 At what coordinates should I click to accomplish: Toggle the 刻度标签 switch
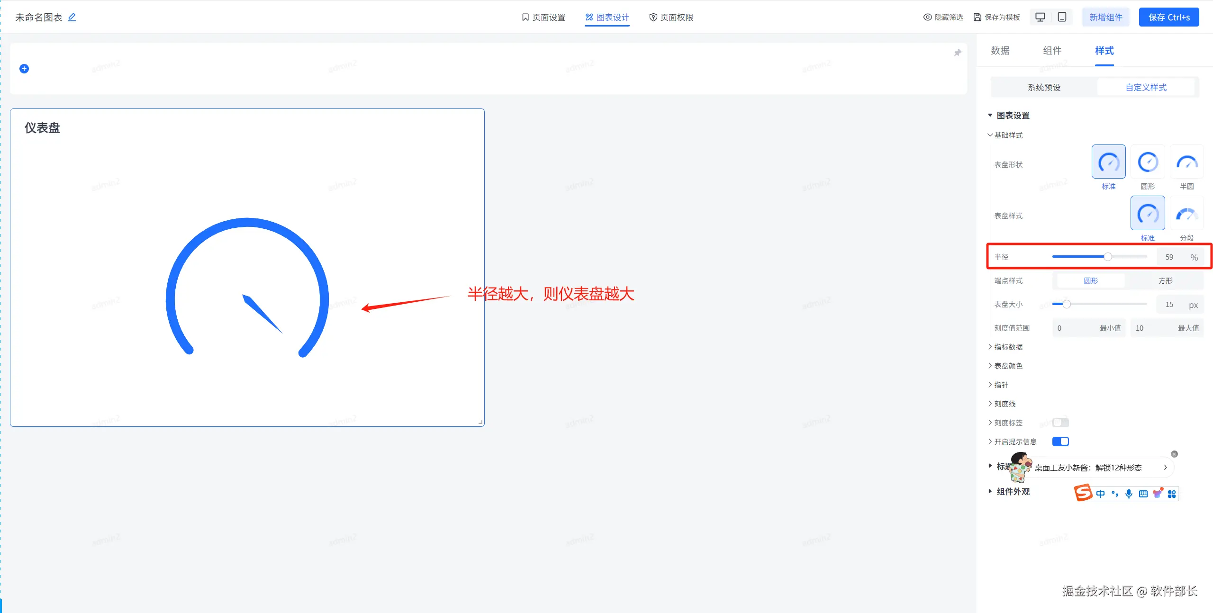[x=1060, y=422]
